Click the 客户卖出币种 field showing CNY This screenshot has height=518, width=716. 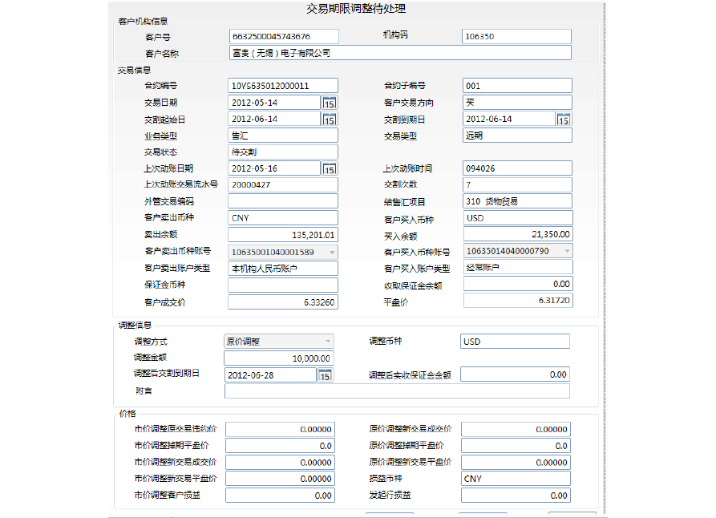pyautogui.click(x=283, y=218)
